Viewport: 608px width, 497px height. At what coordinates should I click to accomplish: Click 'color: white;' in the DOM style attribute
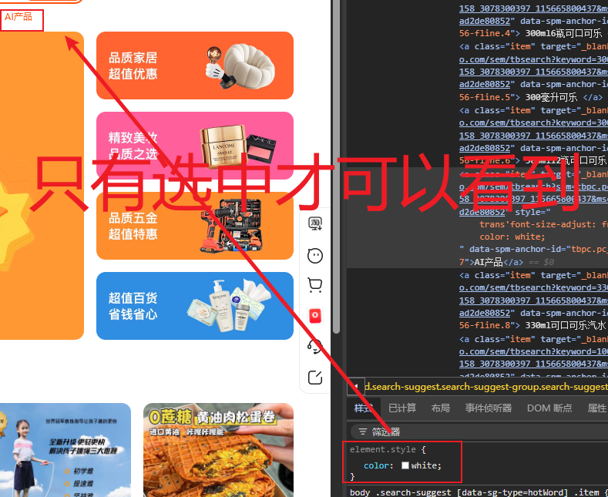[x=512, y=237]
